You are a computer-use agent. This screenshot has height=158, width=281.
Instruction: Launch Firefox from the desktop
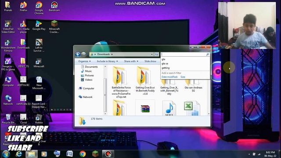tap(23, 7)
